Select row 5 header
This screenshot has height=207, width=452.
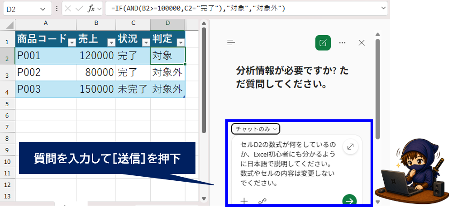[x=8, y=103]
